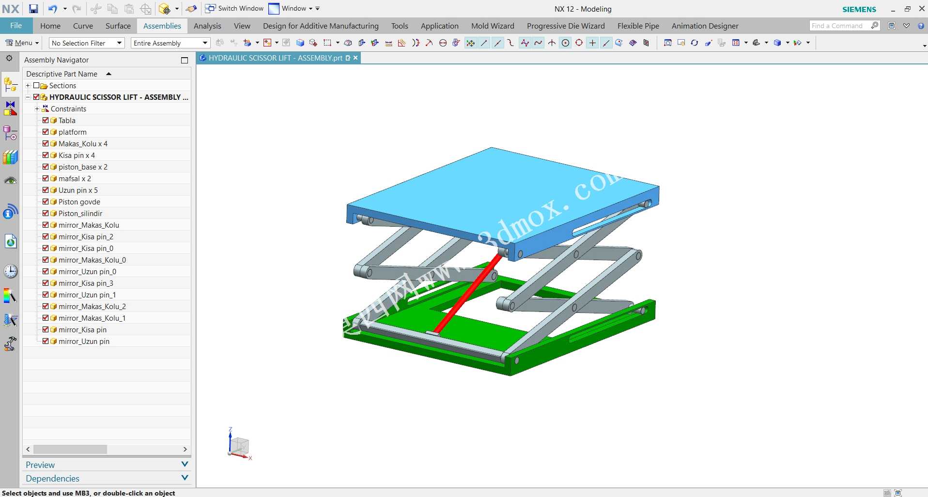Screen dimensions: 928x497
Task: Uncheck the HYDRAULIC SCISSOR LIFT assembly checkbox
Action: pos(36,97)
